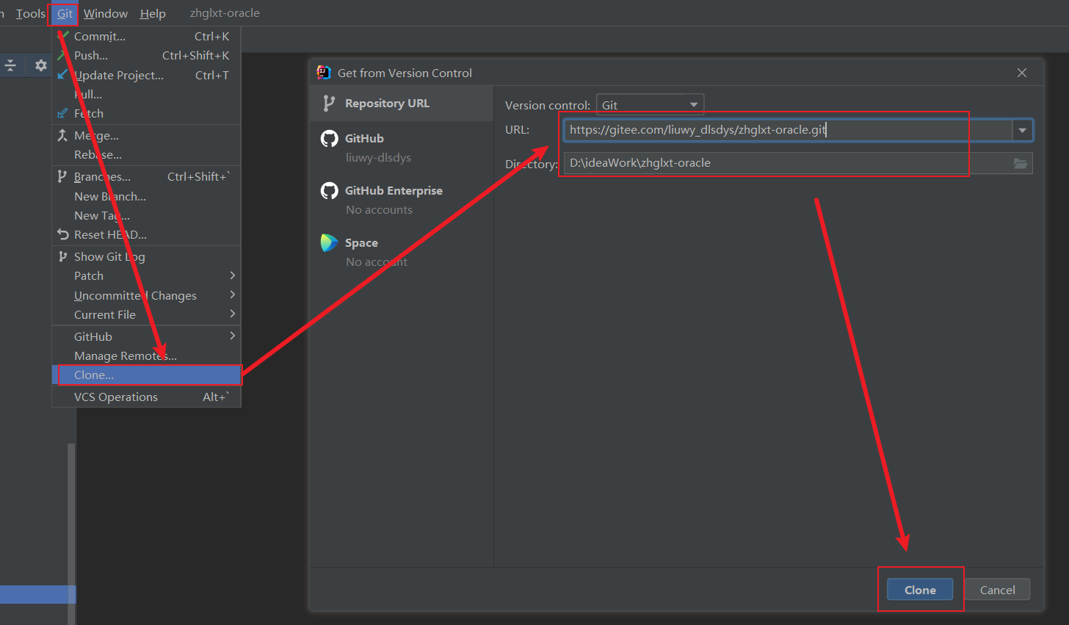
Task: Select Fetch in the Git menu
Action: (146, 113)
